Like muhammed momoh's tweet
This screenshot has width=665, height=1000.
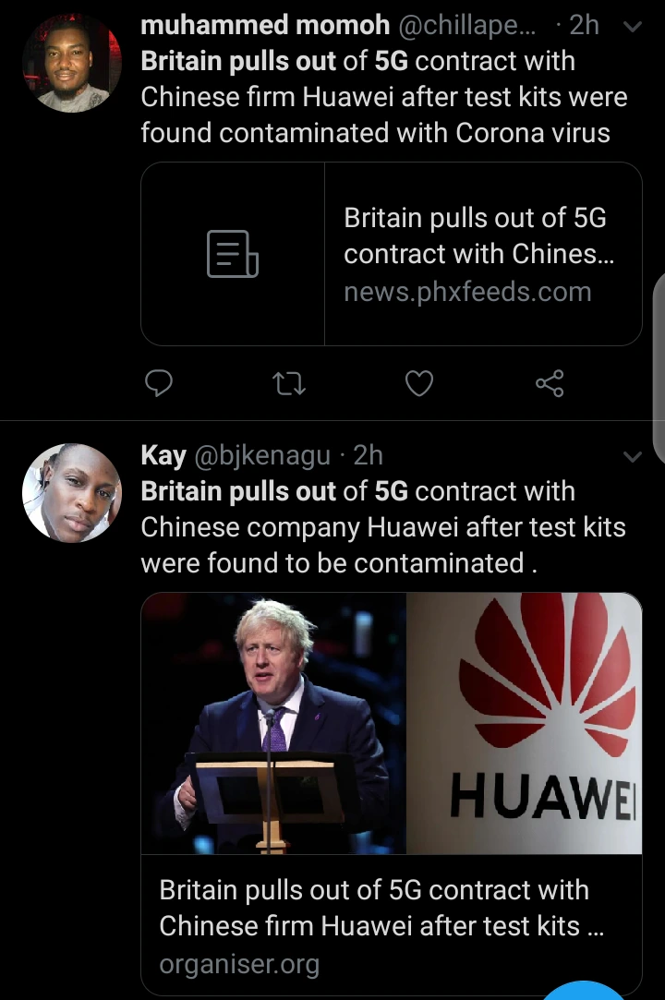click(x=419, y=383)
